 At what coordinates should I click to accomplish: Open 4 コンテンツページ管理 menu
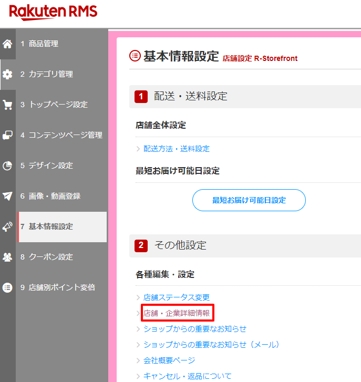[62, 135]
